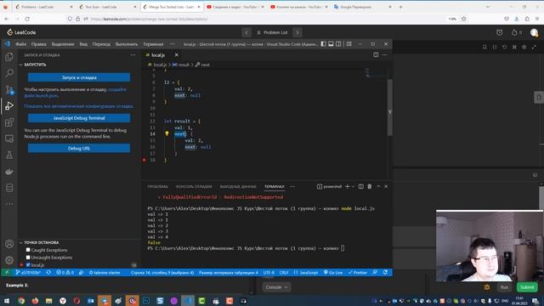Open the Docker view

(9, 172)
